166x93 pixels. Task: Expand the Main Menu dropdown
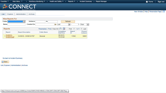pos(17,2)
